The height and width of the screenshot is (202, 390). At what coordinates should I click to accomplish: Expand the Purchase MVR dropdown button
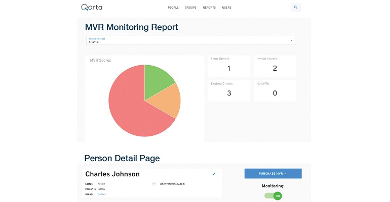click(x=272, y=174)
